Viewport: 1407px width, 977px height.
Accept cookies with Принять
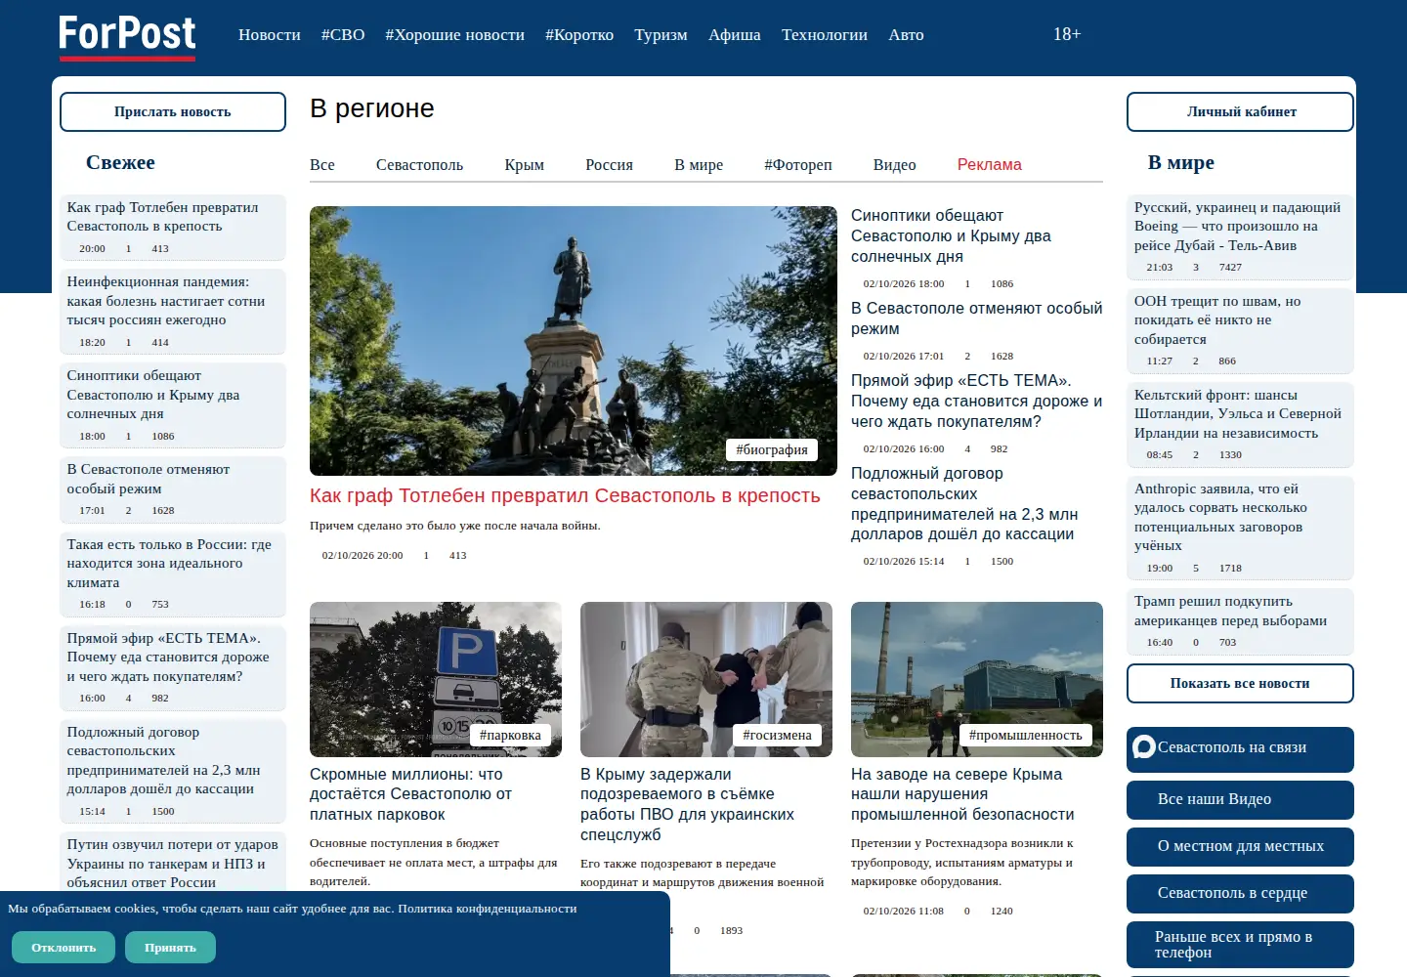click(170, 947)
